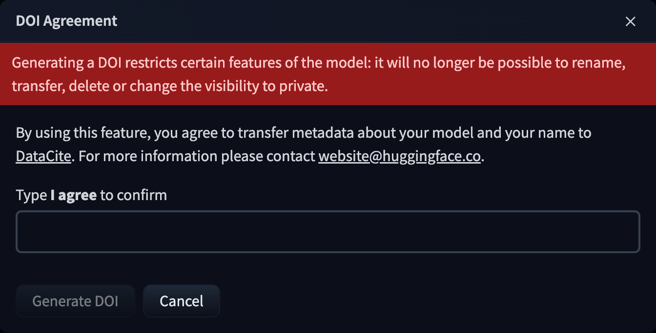Screen dimensions: 656x333
Task: Click "For more information please contact" text
Action: (196, 157)
